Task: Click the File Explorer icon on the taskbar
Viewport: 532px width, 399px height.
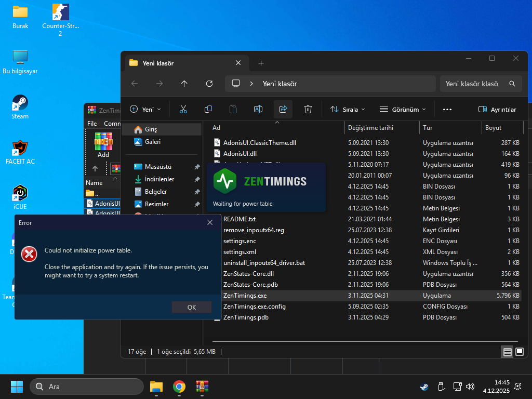Action: (156, 387)
